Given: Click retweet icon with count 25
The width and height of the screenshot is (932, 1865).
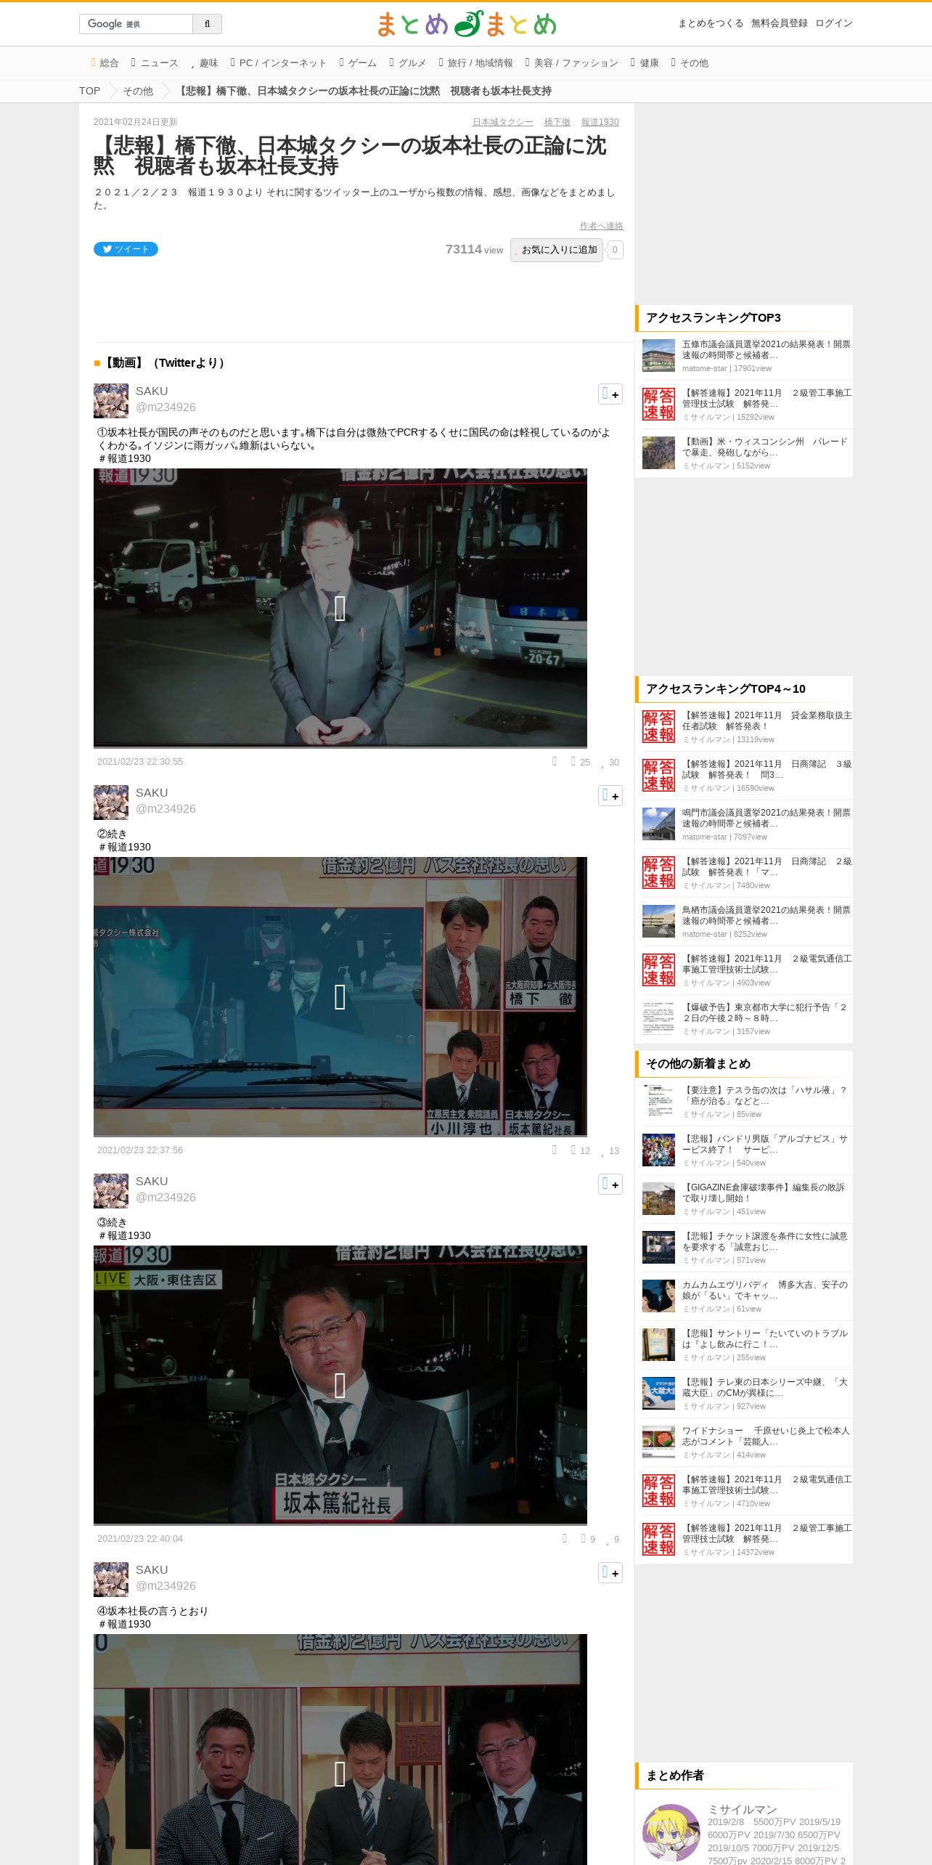Looking at the screenshot, I should pos(580,762).
